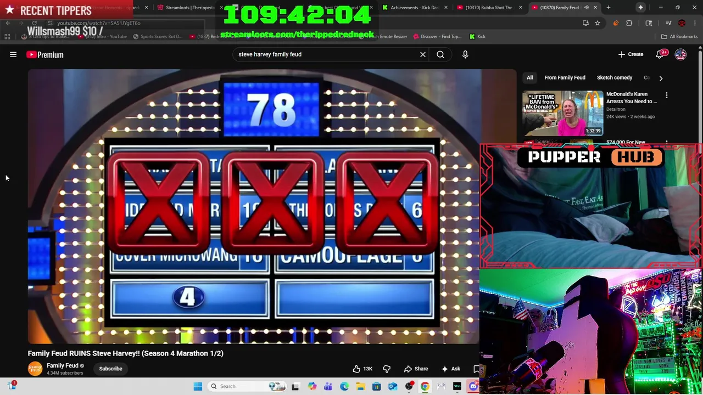Open the widgets icon with notification badge
The width and height of the screenshot is (703, 395).
(x=12, y=386)
